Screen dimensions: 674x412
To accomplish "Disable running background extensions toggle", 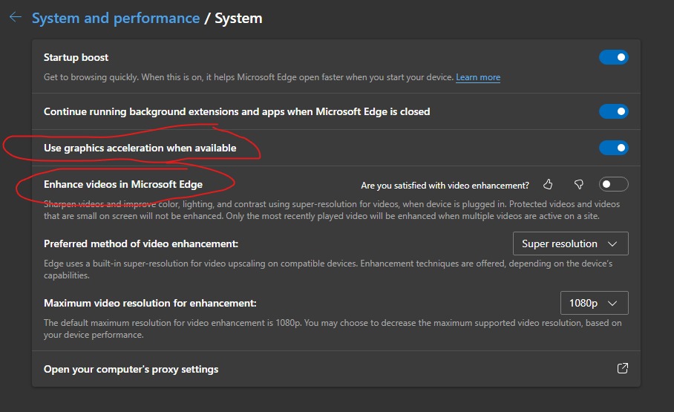I will tap(614, 111).
